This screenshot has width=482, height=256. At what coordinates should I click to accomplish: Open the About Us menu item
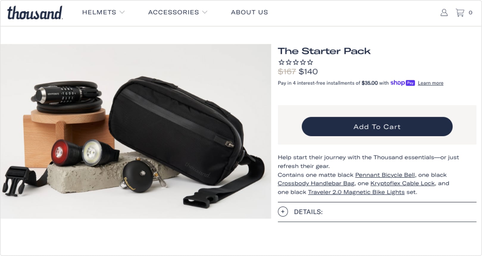(249, 12)
